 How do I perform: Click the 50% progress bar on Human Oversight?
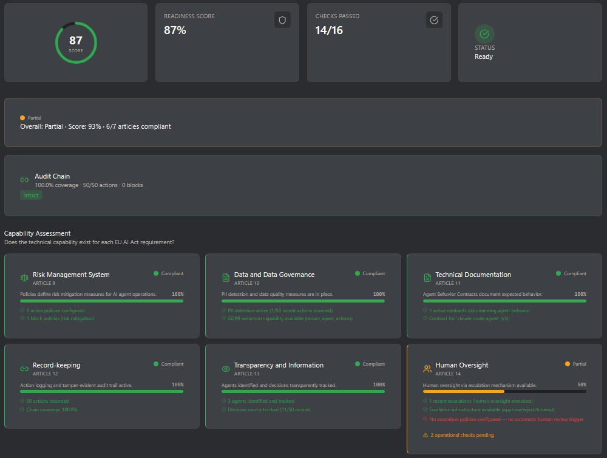point(506,391)
